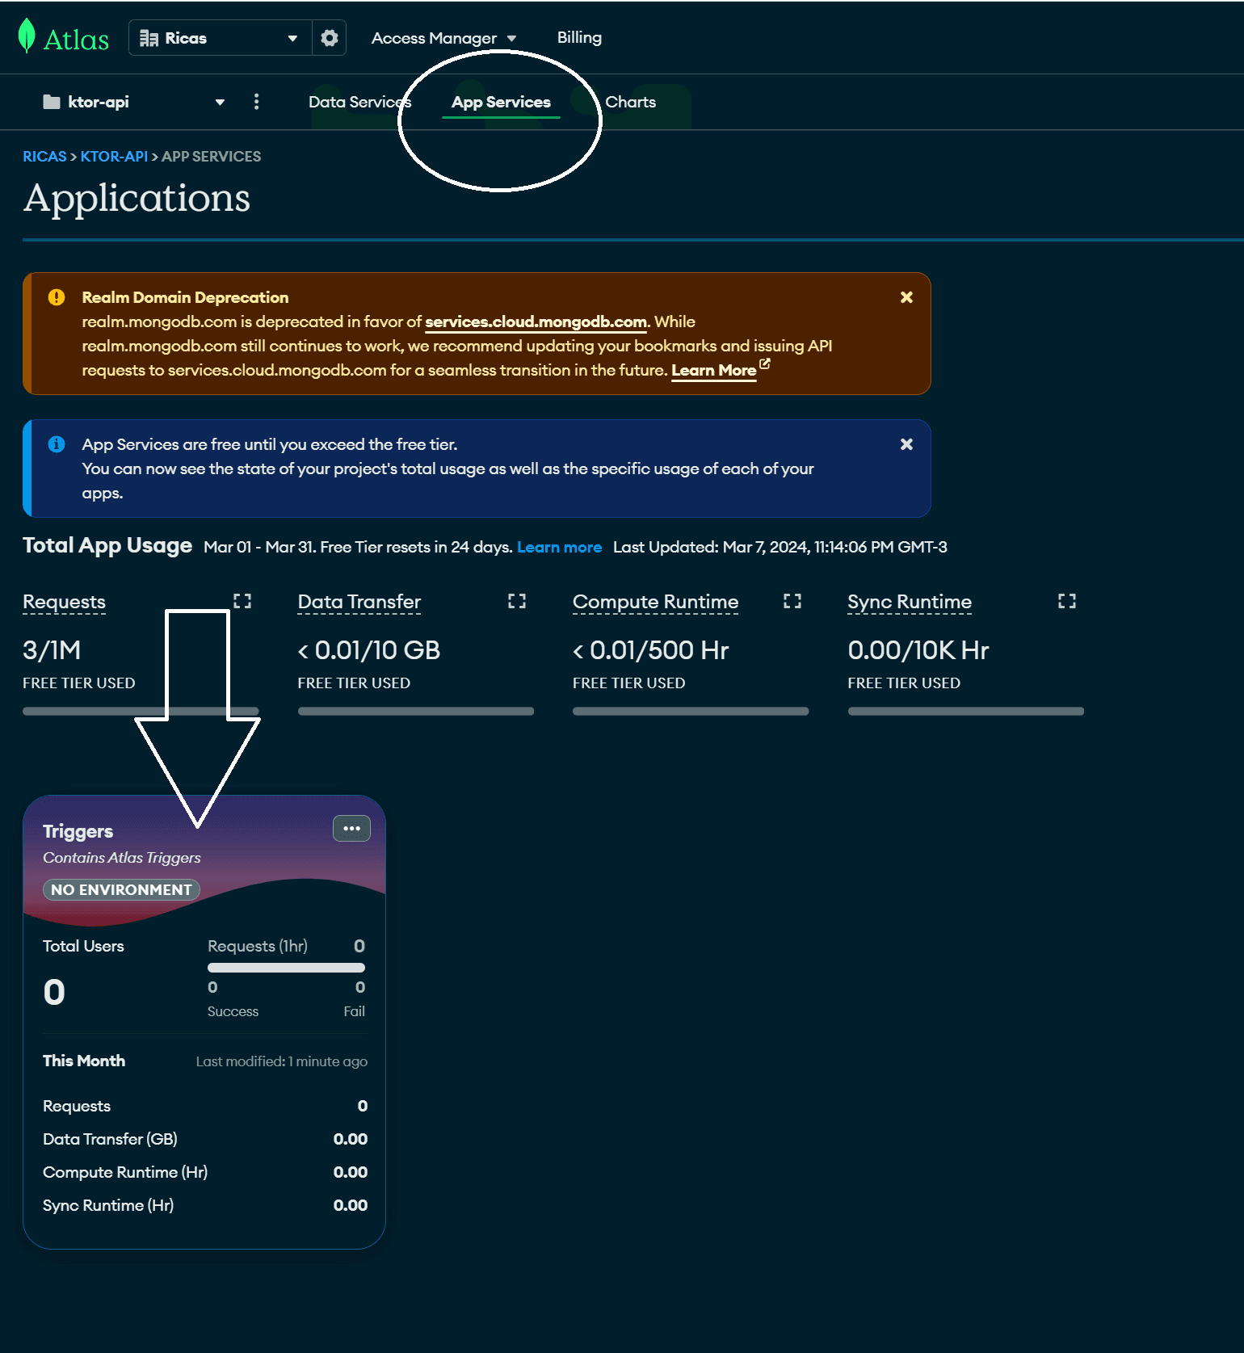This screenshot has width=1244, height=1353.
Task: Click the Compute Runtime usage progress bar
Action: coord(691,711)
